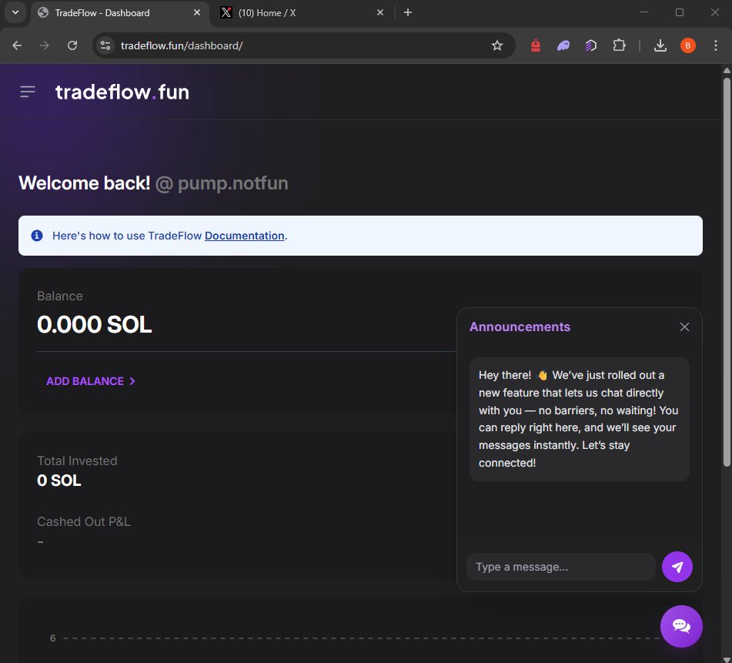Open the hamburger sidebar menu

click(x=28, y=92)
